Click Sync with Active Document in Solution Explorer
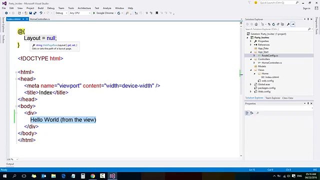The width and height of the screenshot is (320, 180). pos(269,24)
